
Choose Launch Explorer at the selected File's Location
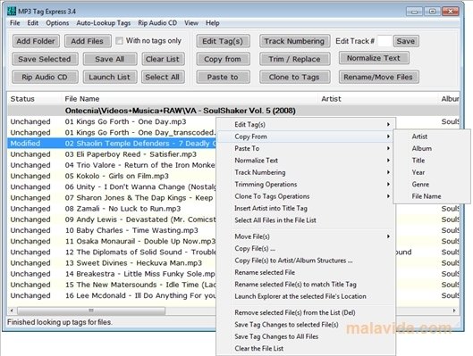pyautogui.click(x=306, y=296)
